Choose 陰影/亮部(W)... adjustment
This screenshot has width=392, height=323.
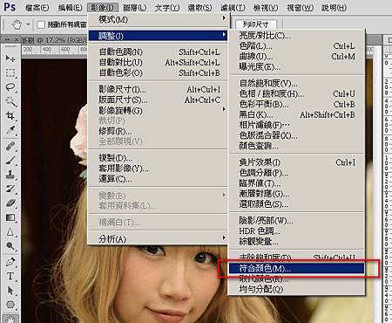(x=297, y=221)
